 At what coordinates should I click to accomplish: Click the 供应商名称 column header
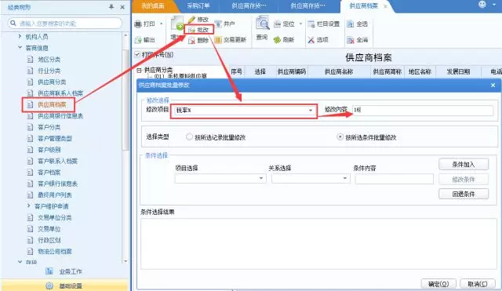point(339,71)
